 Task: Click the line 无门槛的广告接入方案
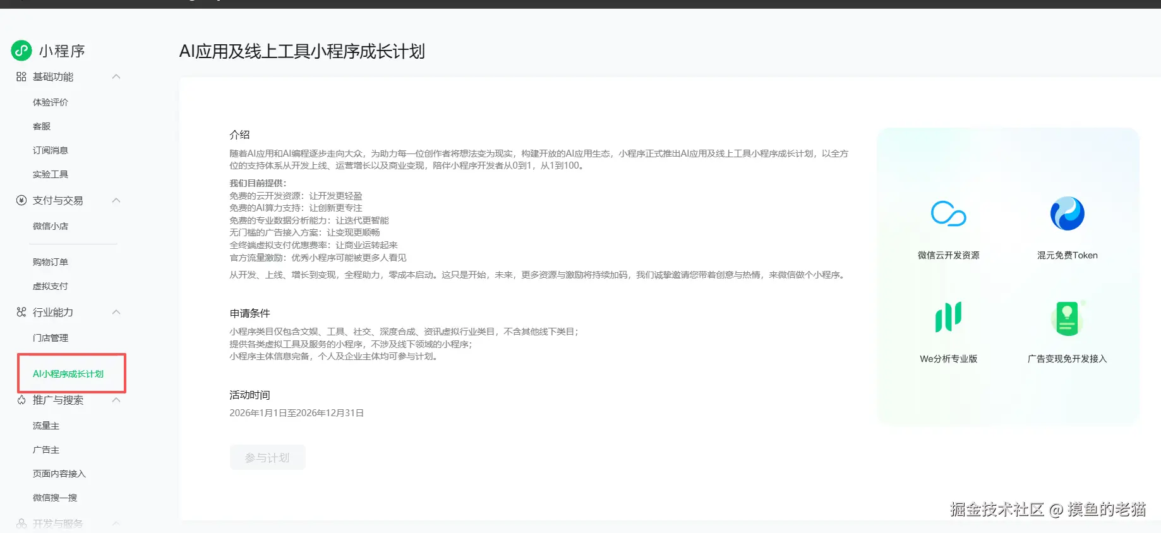coord(304,232)
